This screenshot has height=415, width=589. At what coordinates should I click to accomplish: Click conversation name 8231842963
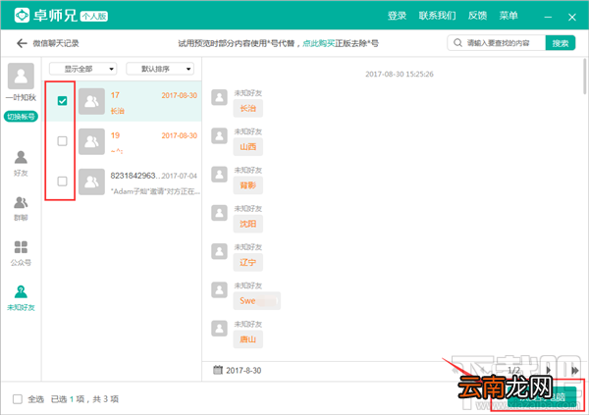[x=135, y=176]
